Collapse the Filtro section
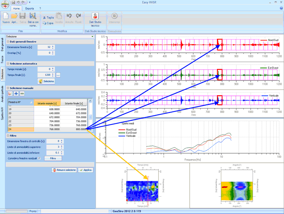Image resolution: width=284 pixels, height=214 pixels. tap(8, 136)
